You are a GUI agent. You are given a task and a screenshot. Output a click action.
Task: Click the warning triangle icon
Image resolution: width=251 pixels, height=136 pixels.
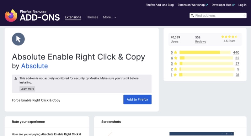[16, 78]
